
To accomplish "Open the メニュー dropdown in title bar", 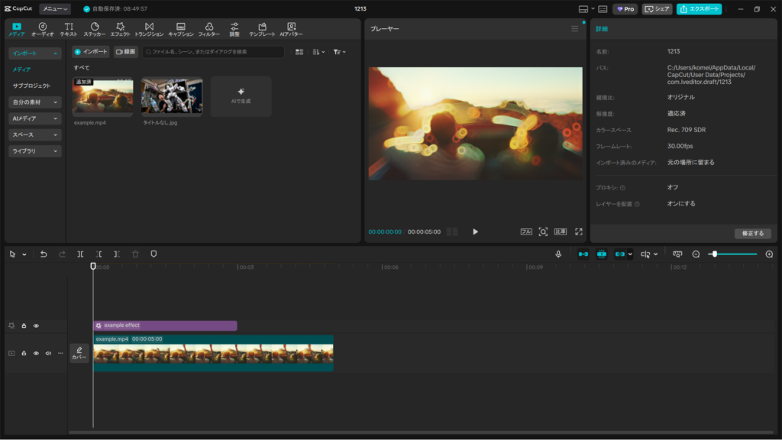I will [55, 9].
